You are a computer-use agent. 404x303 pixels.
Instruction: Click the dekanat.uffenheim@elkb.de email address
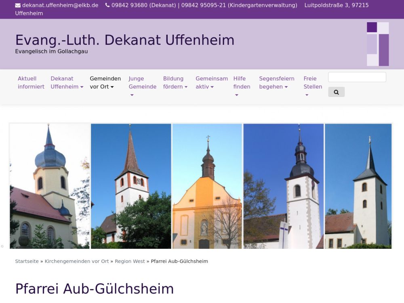(60, 5)
